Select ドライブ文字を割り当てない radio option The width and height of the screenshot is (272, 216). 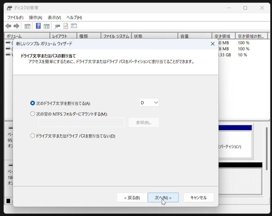(x=33, y=136)
